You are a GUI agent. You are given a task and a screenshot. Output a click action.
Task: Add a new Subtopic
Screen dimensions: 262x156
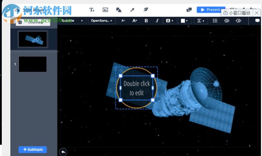click(x=33, y=150)
